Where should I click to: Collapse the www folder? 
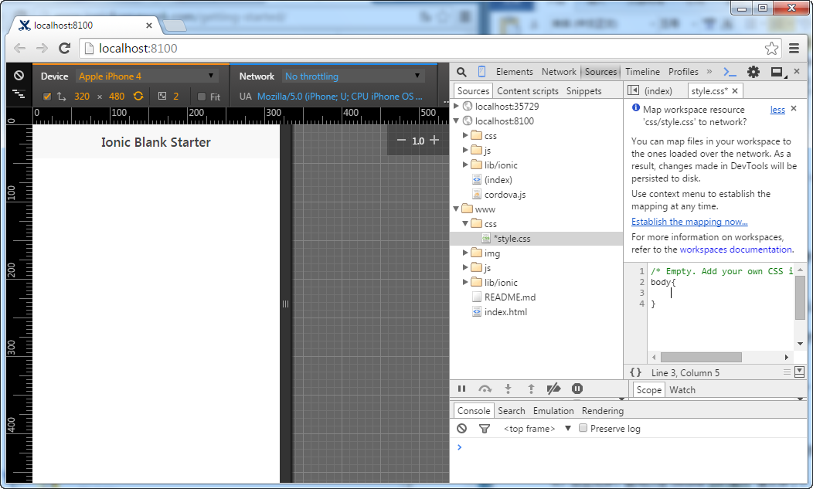point(456,209)
